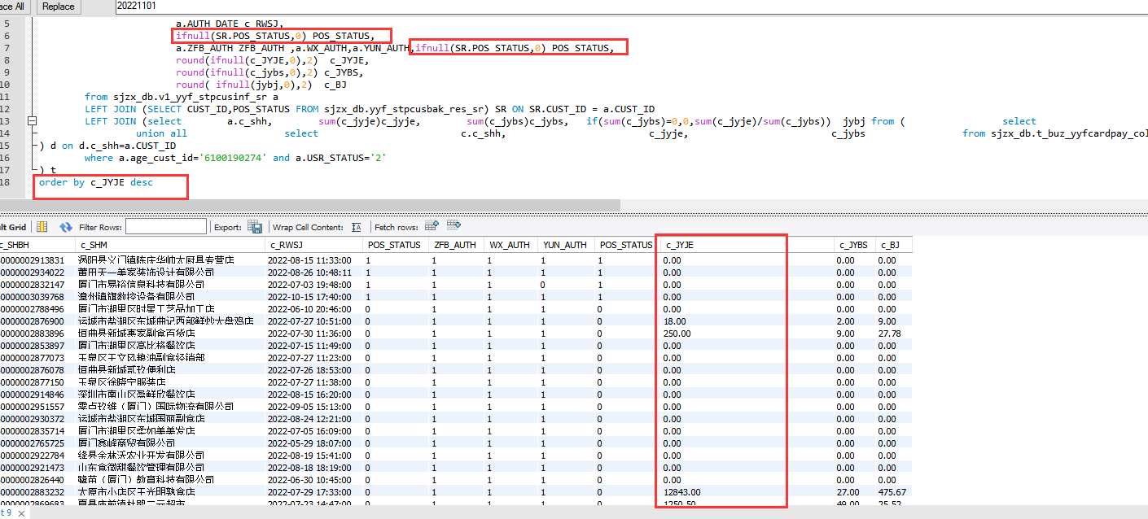1148x519 pixels.
Task: Collapse the code fold at line 13
Action: (x=33, y=121)
